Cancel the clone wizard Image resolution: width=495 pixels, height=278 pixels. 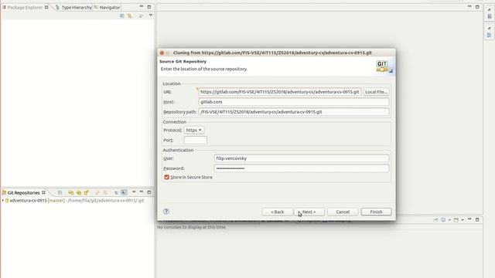[343, 212]
